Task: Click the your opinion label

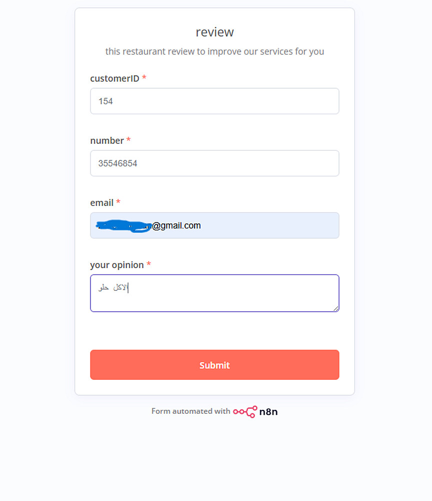Action: point(117,265)
